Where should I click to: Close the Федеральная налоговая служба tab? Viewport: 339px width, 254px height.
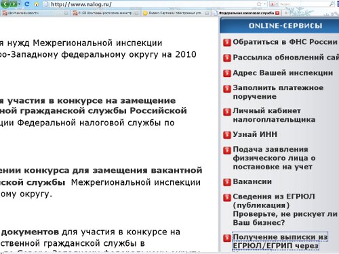coord(277,13)
